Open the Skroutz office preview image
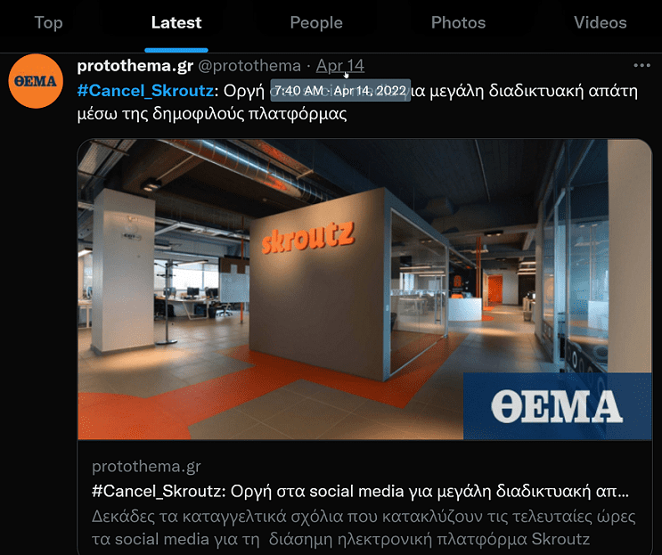The width and height of the screenshot is (662, 555). 364,290
